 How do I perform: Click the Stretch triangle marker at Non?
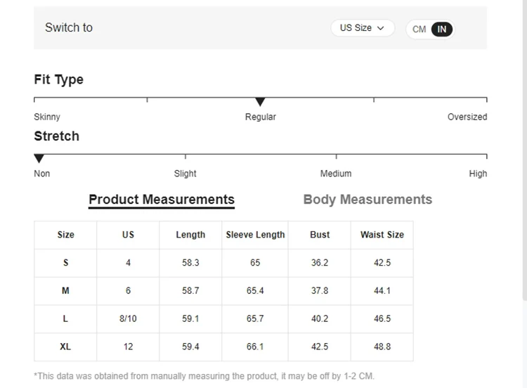pos(39,159)
